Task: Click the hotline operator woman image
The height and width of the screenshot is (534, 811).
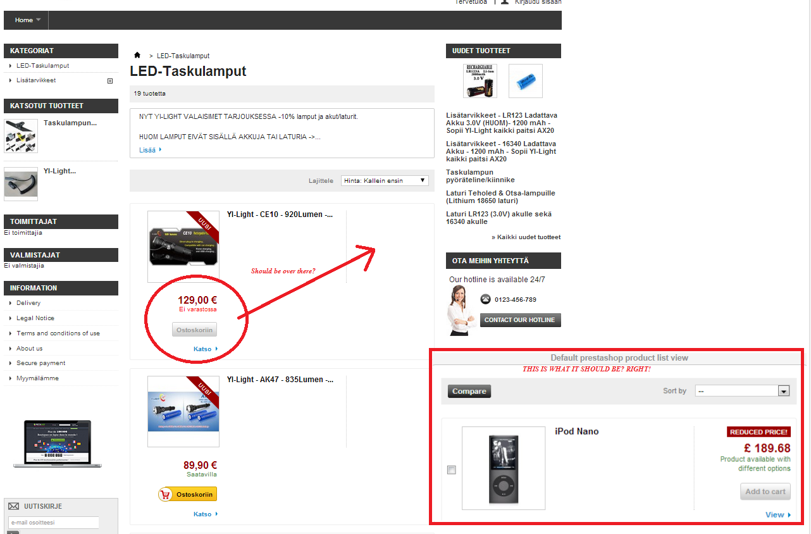Action: tap(462, 310)
